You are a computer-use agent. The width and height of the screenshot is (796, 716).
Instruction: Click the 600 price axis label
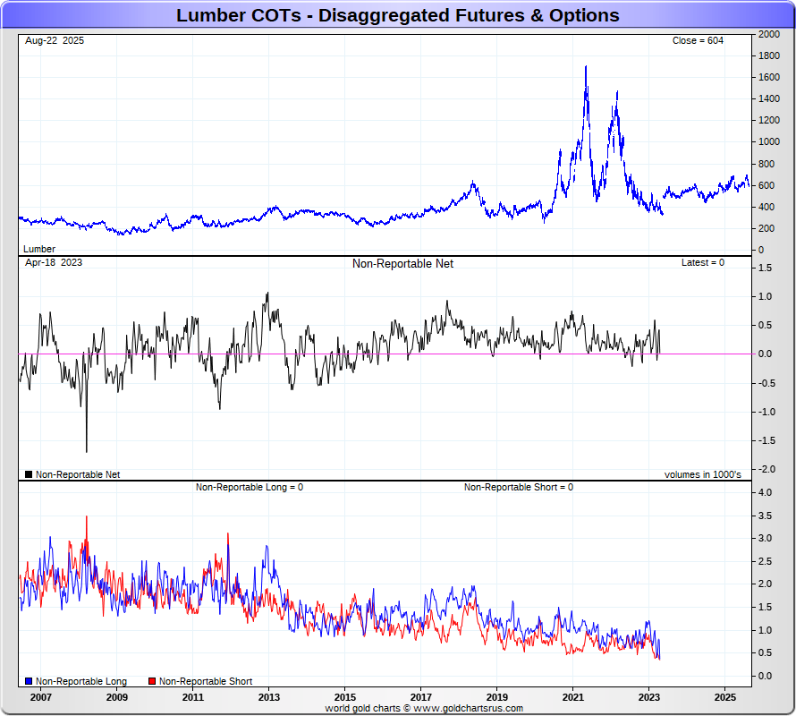tap(766, 185)
